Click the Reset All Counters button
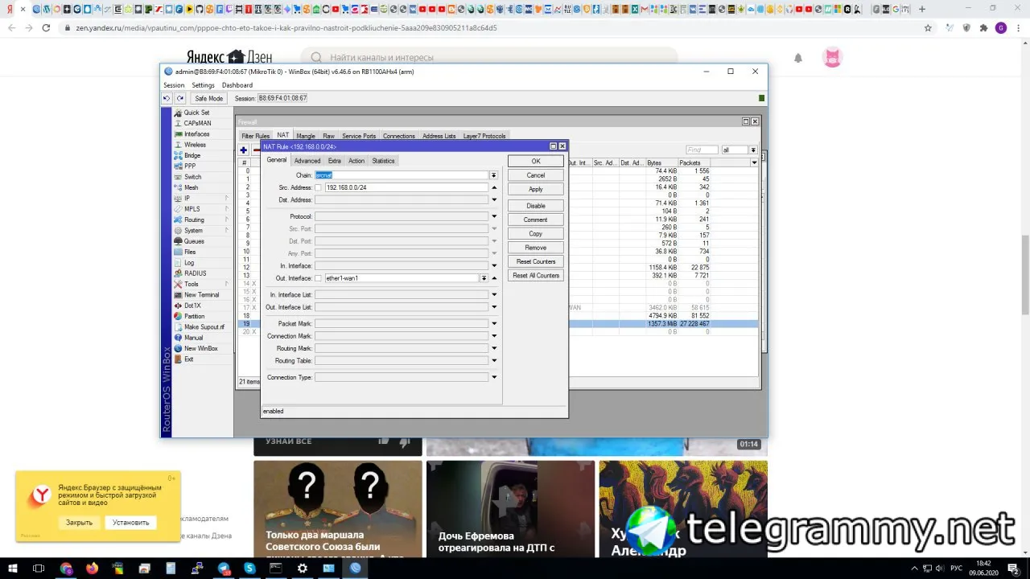Viewport: 1030px width, 579px height. click(x=536, y=276)
